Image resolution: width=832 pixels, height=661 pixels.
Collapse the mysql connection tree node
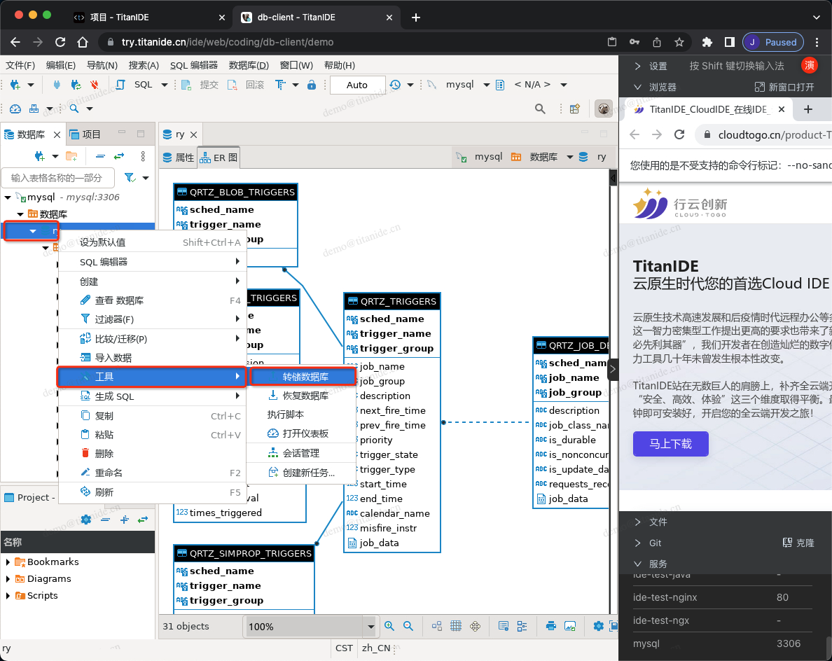coord(8,197)
